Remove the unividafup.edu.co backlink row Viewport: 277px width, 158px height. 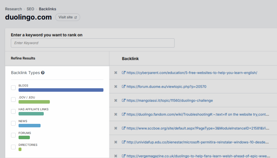point(116,142)
